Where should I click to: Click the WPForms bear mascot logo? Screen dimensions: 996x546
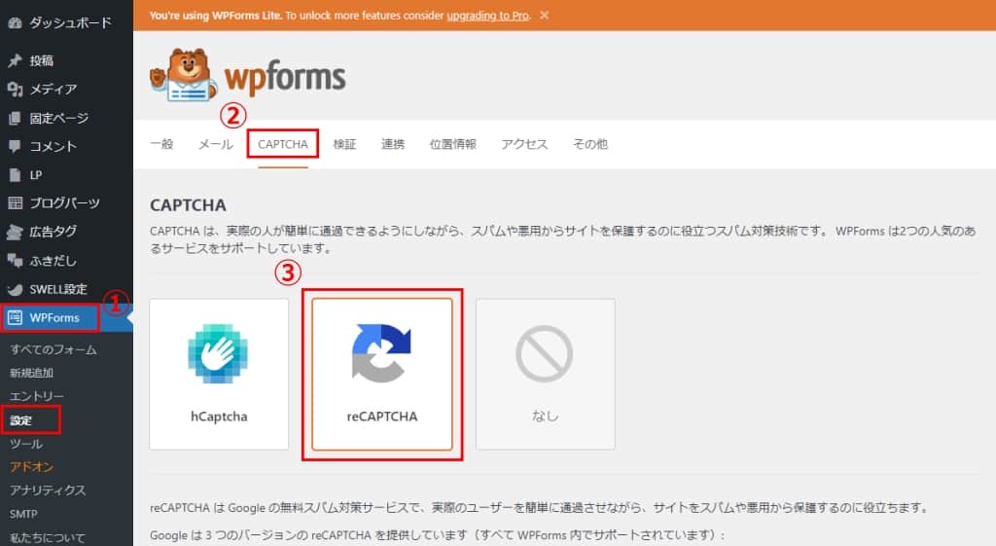(183, 75)
